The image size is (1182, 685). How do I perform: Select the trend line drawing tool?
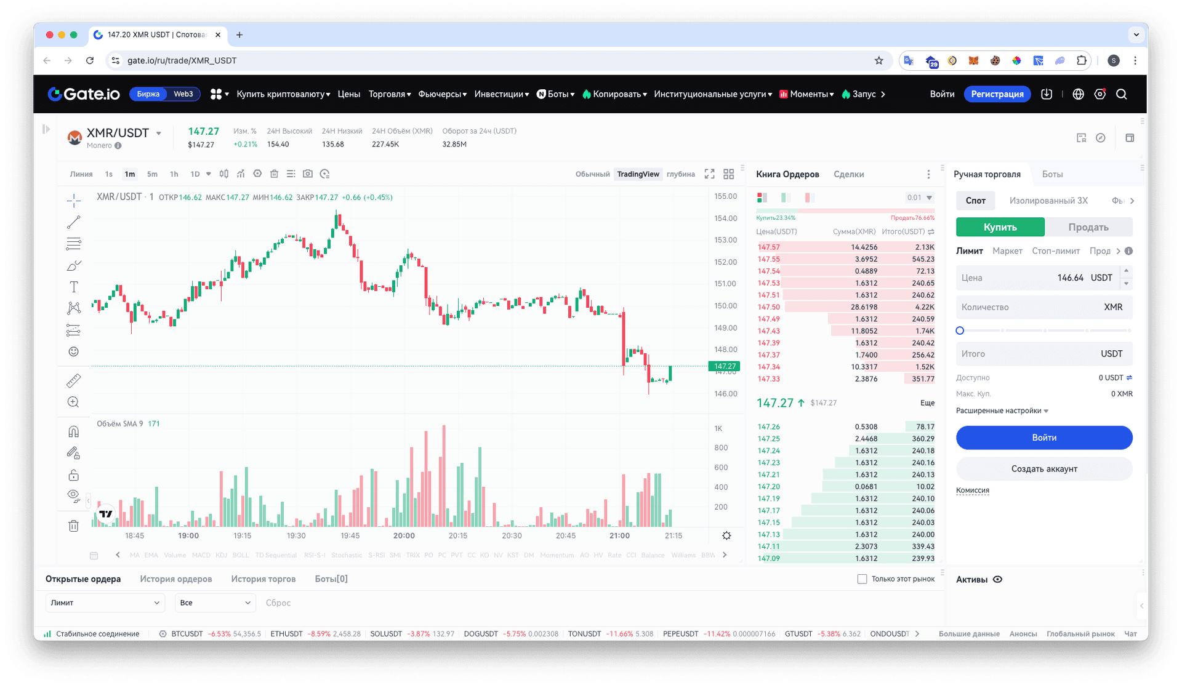pyautogui.click(x=73, y=222)
